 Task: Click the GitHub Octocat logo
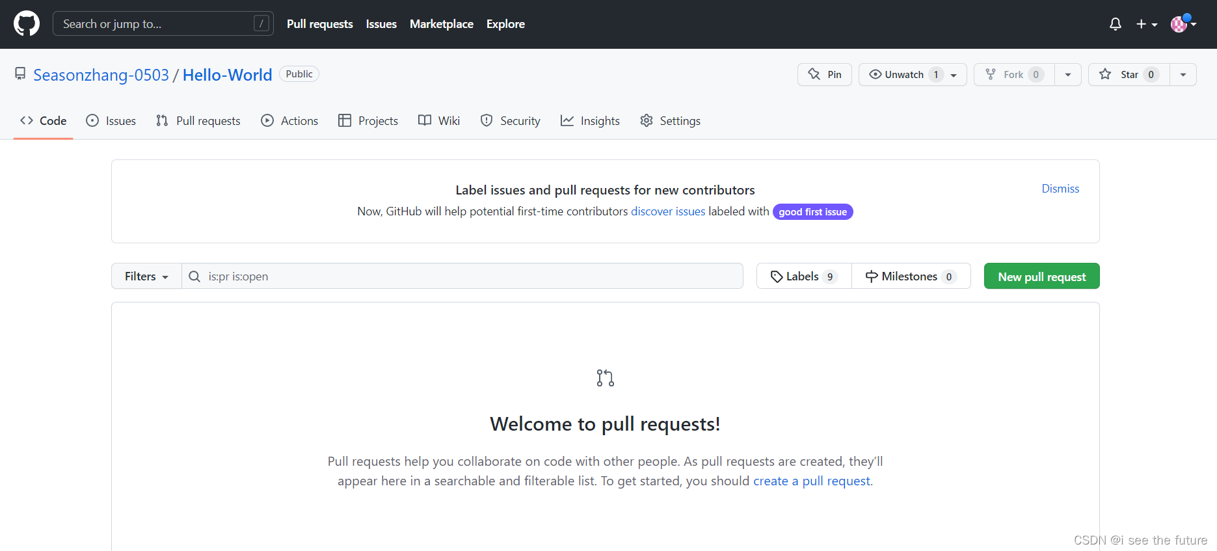tap(27, 24)
